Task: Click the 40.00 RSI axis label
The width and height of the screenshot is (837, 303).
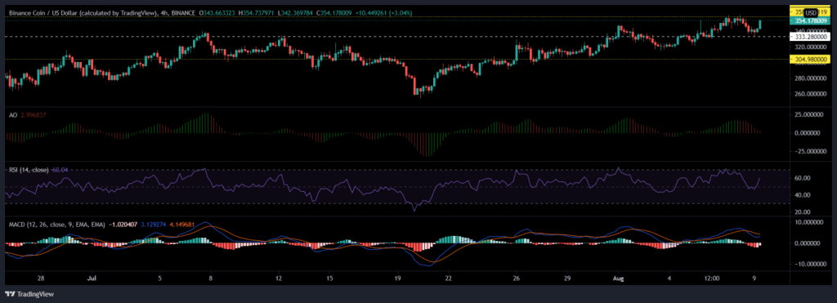Action: point(802,195)
